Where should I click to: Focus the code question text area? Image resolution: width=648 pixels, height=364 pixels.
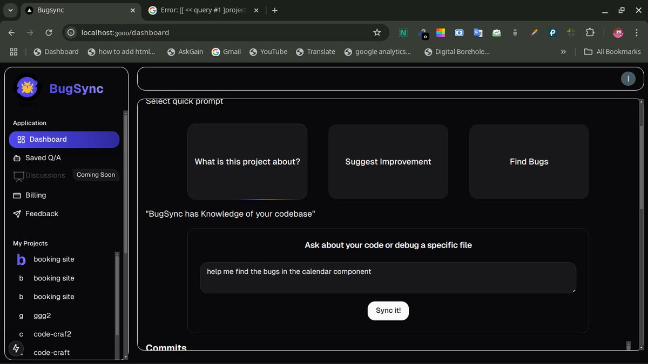[x=388, y=278]
